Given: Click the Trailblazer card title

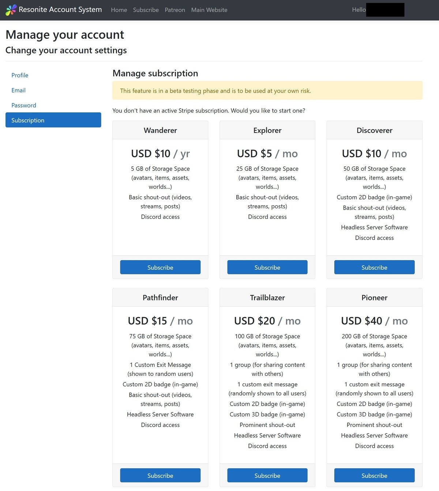Looking at the screenshot, I should coord(267,298).
